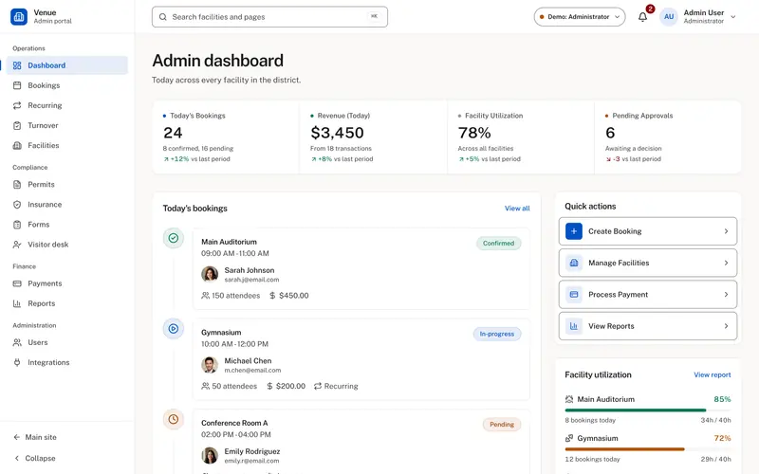Open the Recurring page
Image resolution: width=759 pixels, height=474 pixels.
[67, 105]
